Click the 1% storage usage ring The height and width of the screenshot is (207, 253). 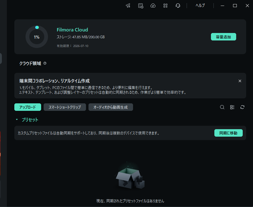[37, 37]
